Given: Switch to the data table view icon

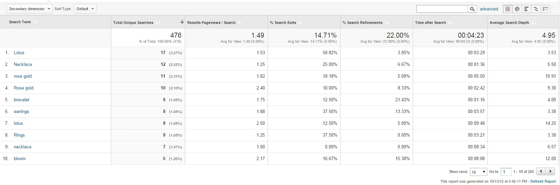Looking at the screenshot, I should coord(508,9).
